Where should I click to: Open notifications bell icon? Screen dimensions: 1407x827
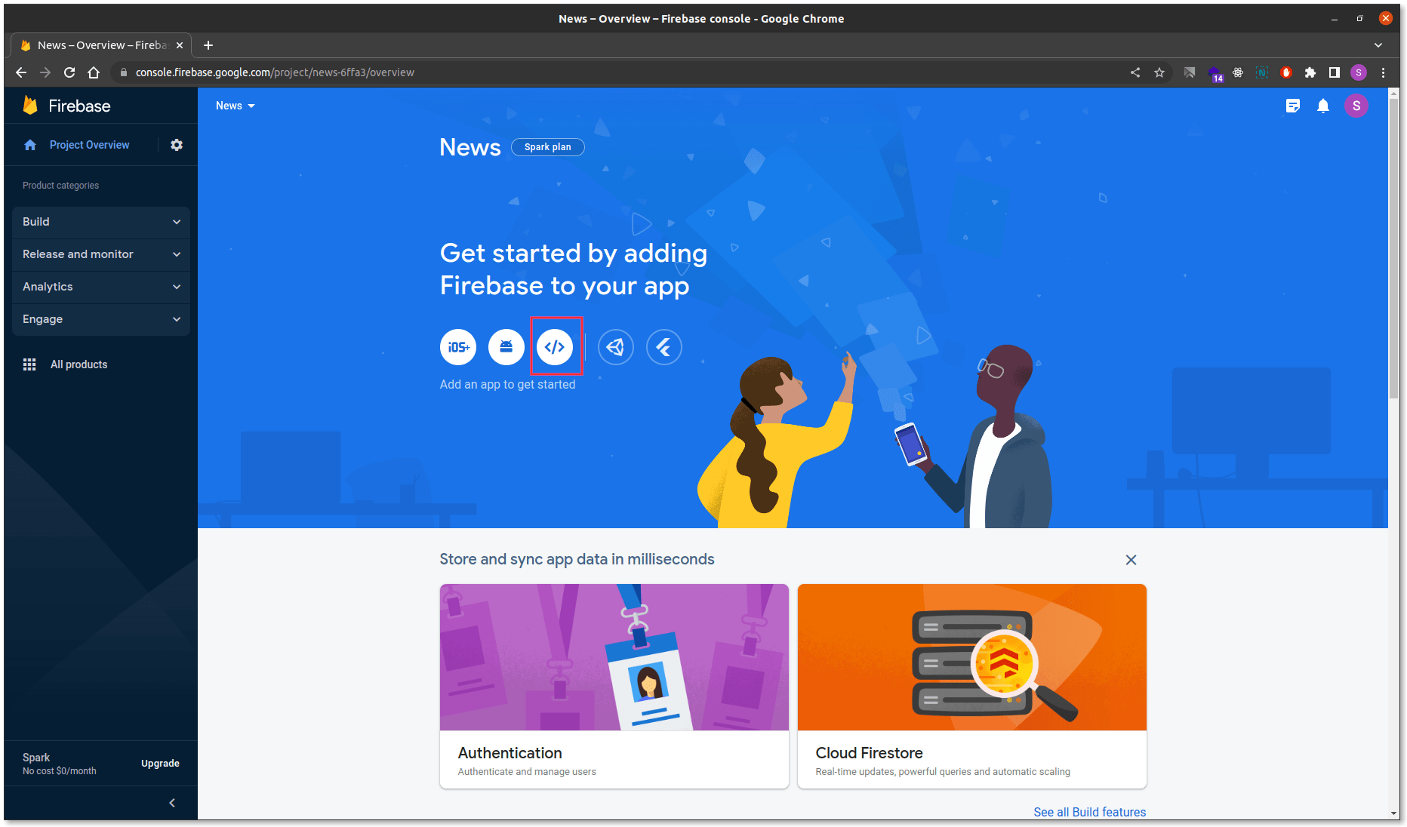pyautogui.click(x=1323, y=106)
